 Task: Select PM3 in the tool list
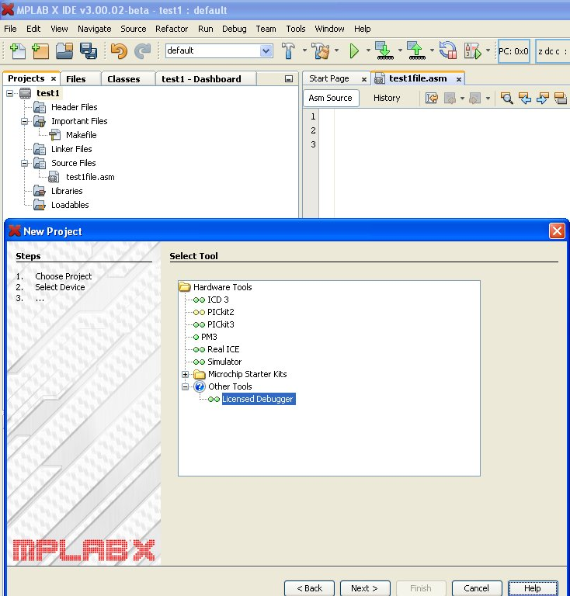[209, 337]
